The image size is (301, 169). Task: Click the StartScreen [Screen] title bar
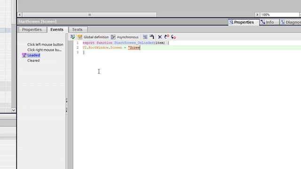(122, 22)
